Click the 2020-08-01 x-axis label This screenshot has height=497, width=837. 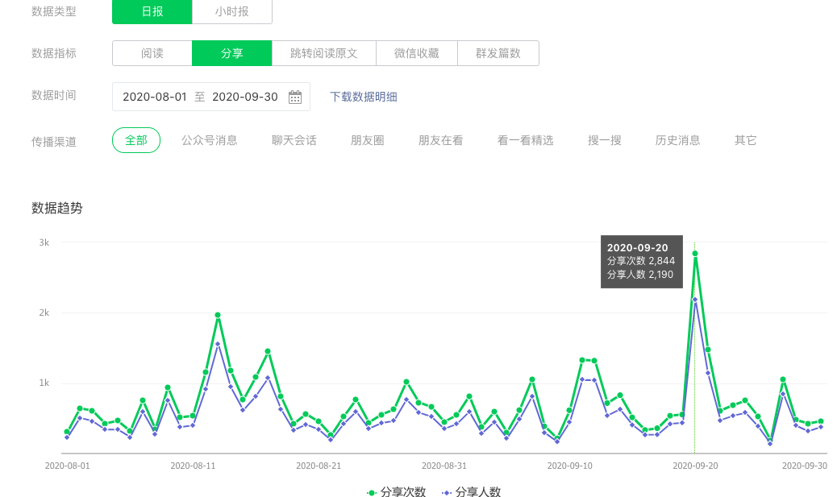point(67,466)
